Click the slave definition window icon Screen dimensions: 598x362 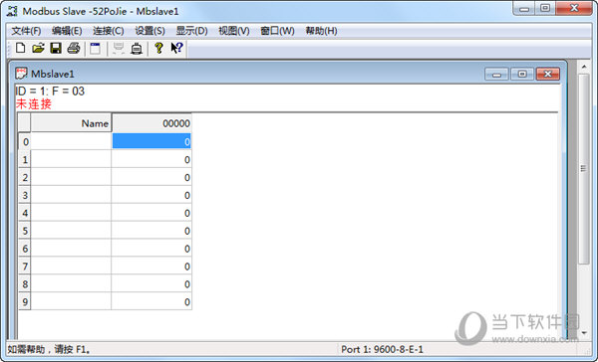pyautogui.click(x=95, y=49)
